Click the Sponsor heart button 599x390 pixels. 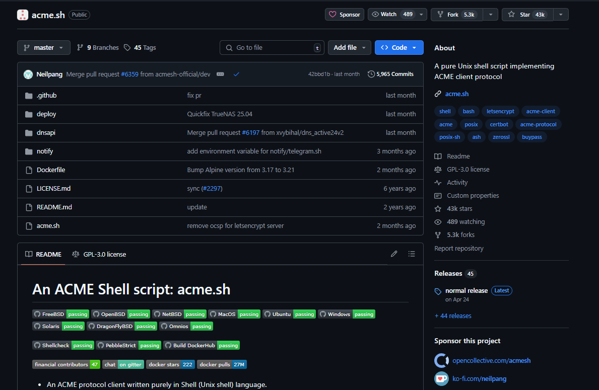click(x=344, y=15)
